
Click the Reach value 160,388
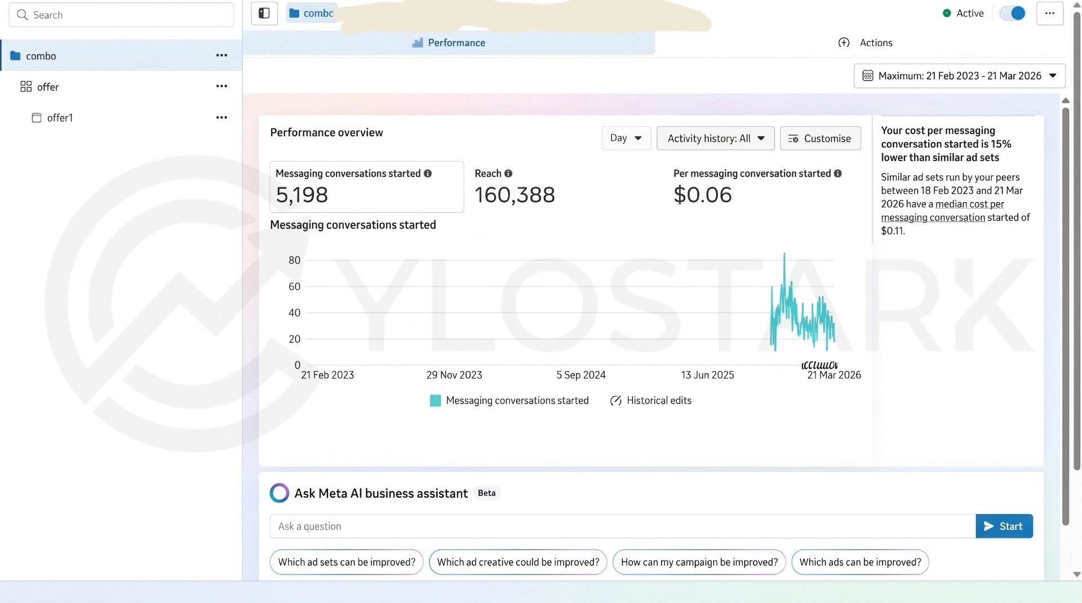click(515, 195)
